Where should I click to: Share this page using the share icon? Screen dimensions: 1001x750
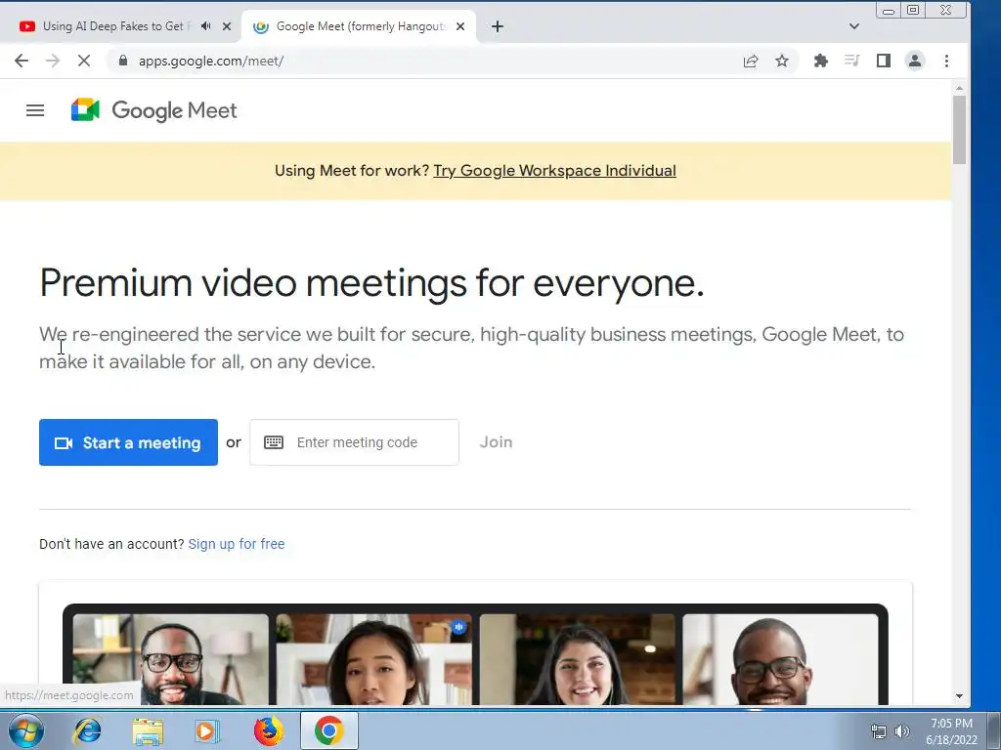[x=751, y=61]
